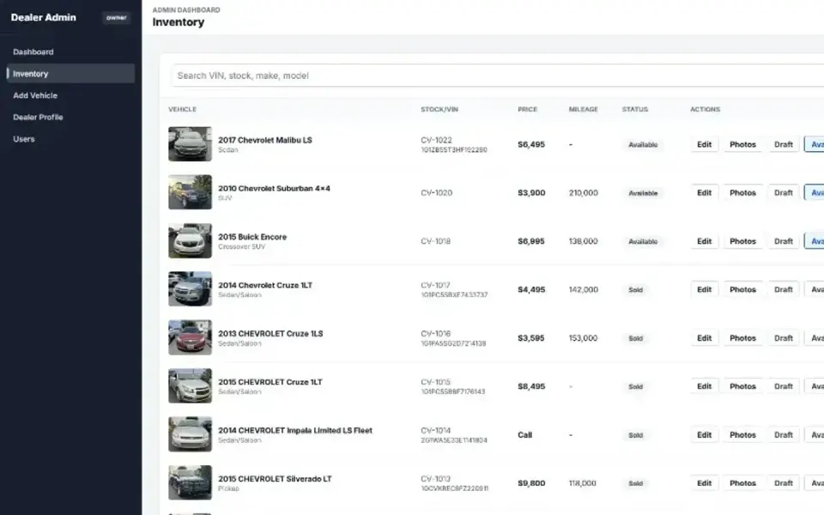The height and width of the screenshot is (515, 824).
Task: Click stock number CV-1018
Action: click(436, 241)
